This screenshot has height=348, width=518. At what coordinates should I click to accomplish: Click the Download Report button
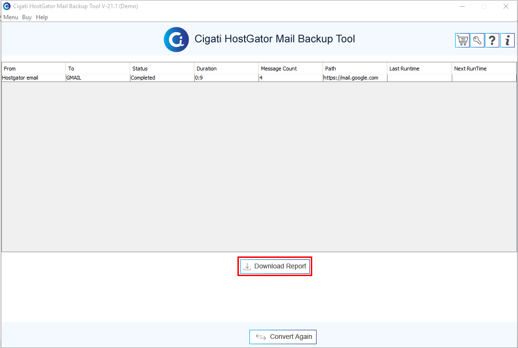[x=275, y=266]
